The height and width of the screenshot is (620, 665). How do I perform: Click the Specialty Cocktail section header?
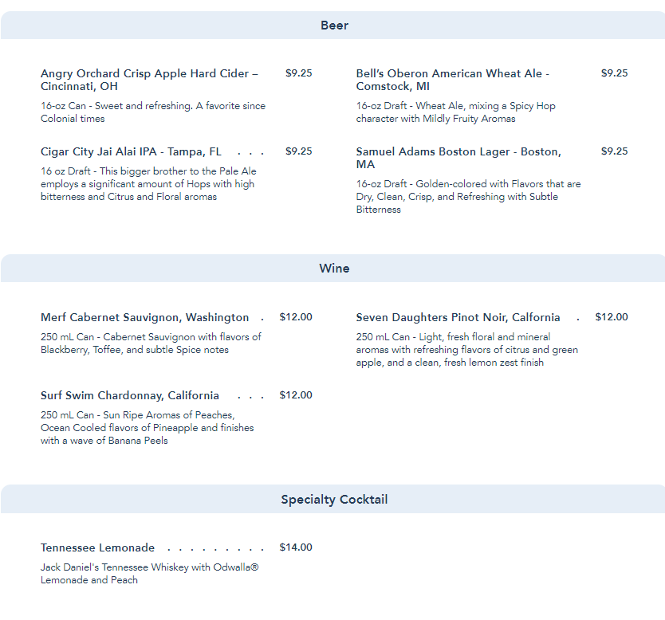tap(334, 500)
